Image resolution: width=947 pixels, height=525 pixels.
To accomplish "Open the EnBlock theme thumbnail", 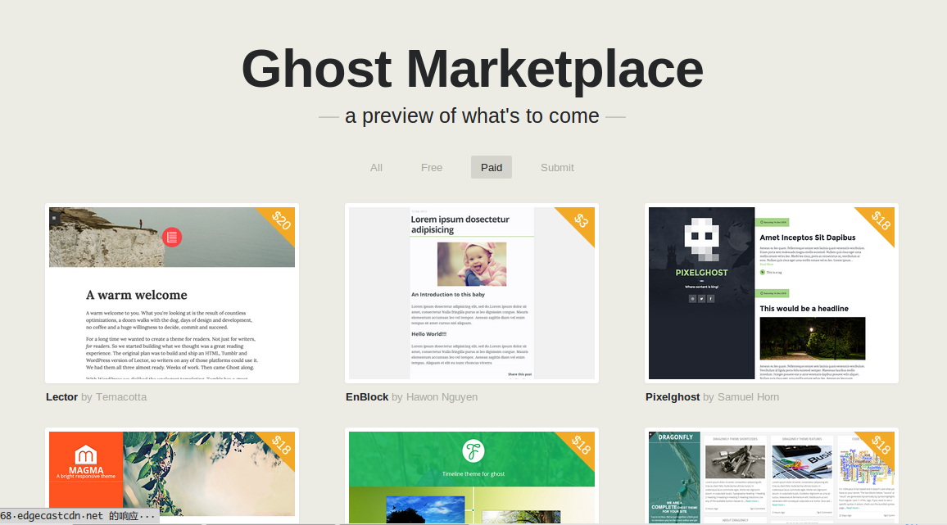I will pyautogui.click(x=472, y=293).
